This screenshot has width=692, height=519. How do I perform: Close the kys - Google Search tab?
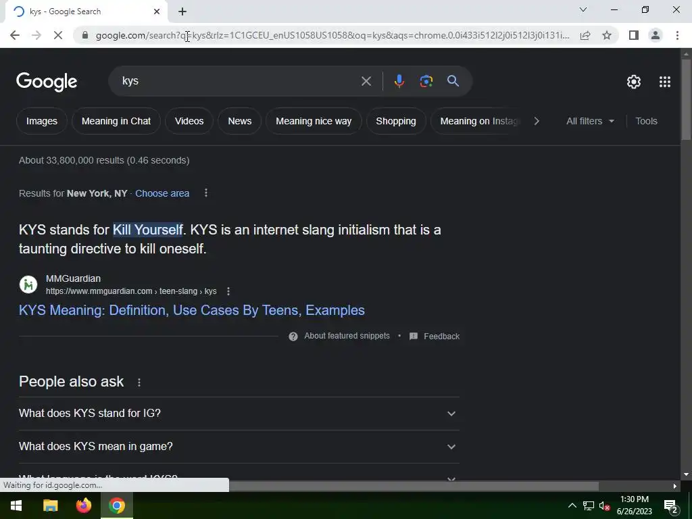click(156, 11)
